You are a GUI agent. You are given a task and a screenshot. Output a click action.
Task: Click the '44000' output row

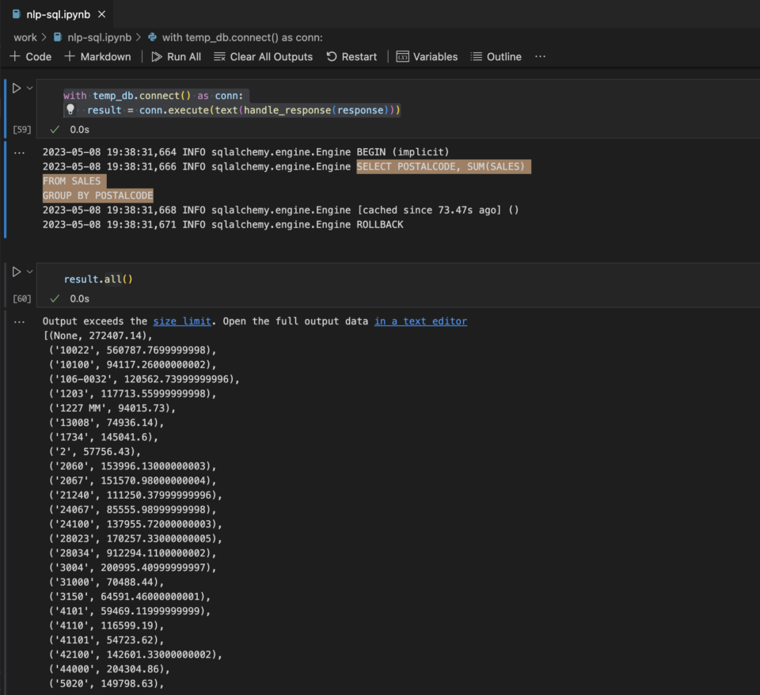[109, 670]
